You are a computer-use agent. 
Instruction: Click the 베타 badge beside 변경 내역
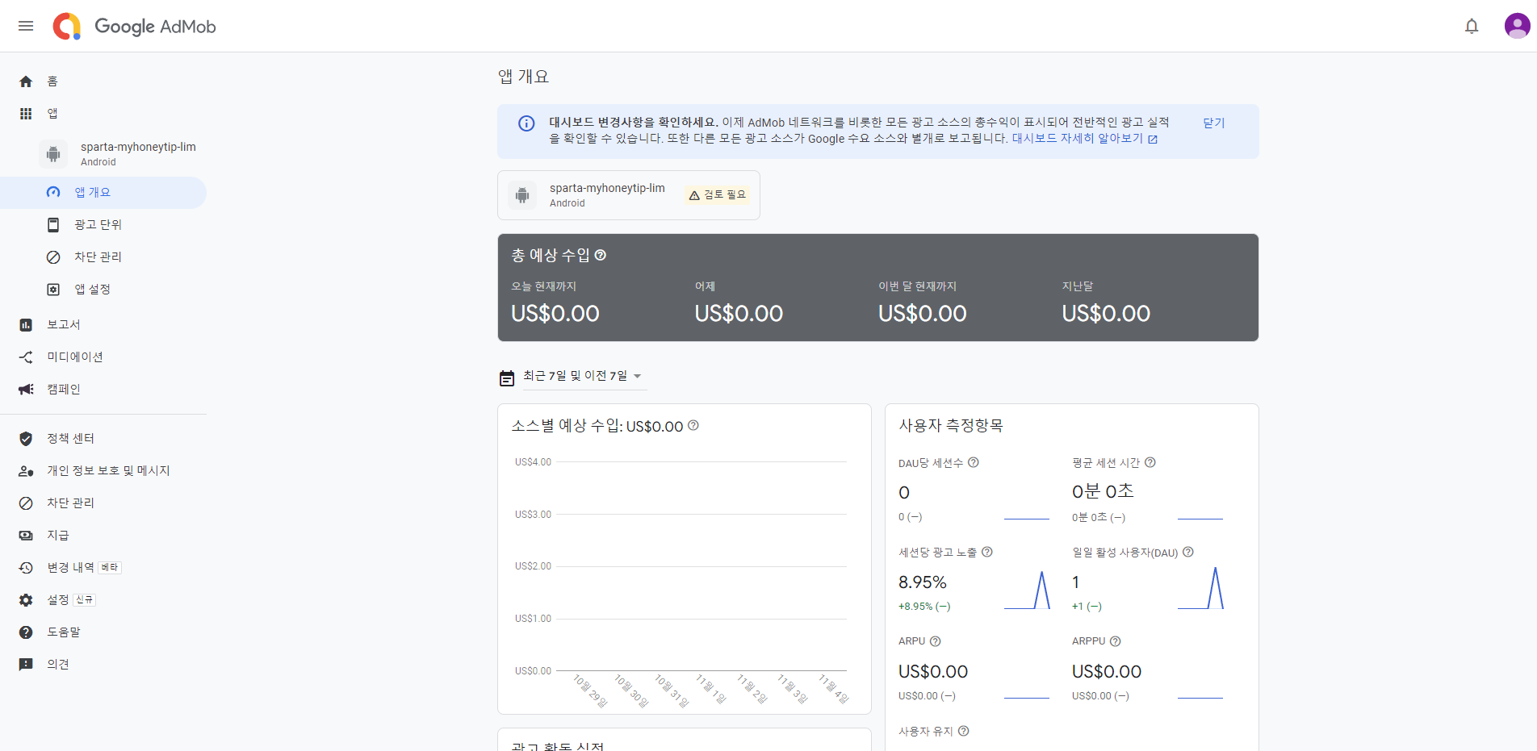110,568
